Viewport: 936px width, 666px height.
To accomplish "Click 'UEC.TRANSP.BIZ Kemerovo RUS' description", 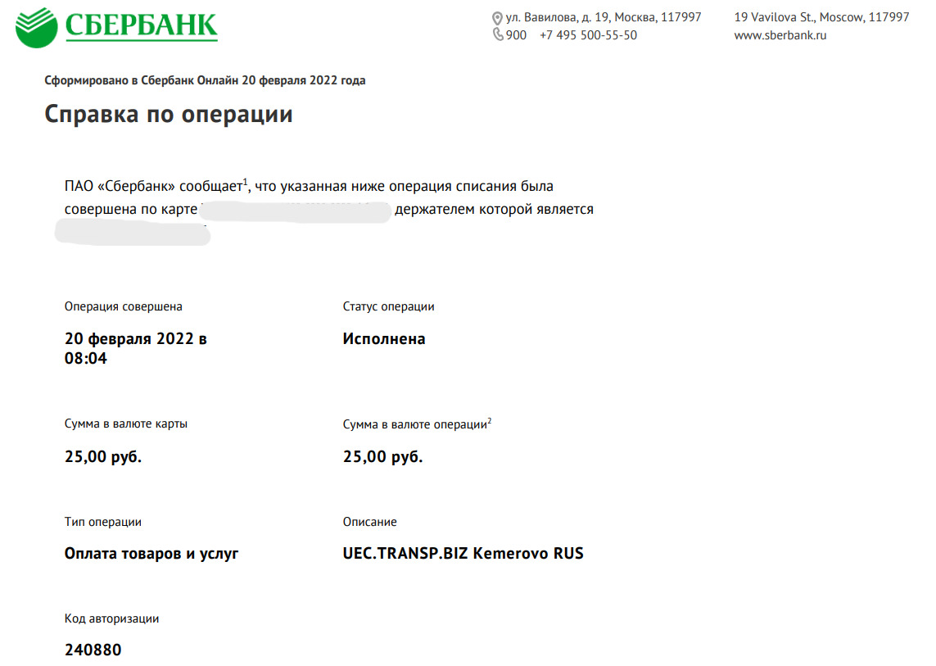I will (463, 554).
